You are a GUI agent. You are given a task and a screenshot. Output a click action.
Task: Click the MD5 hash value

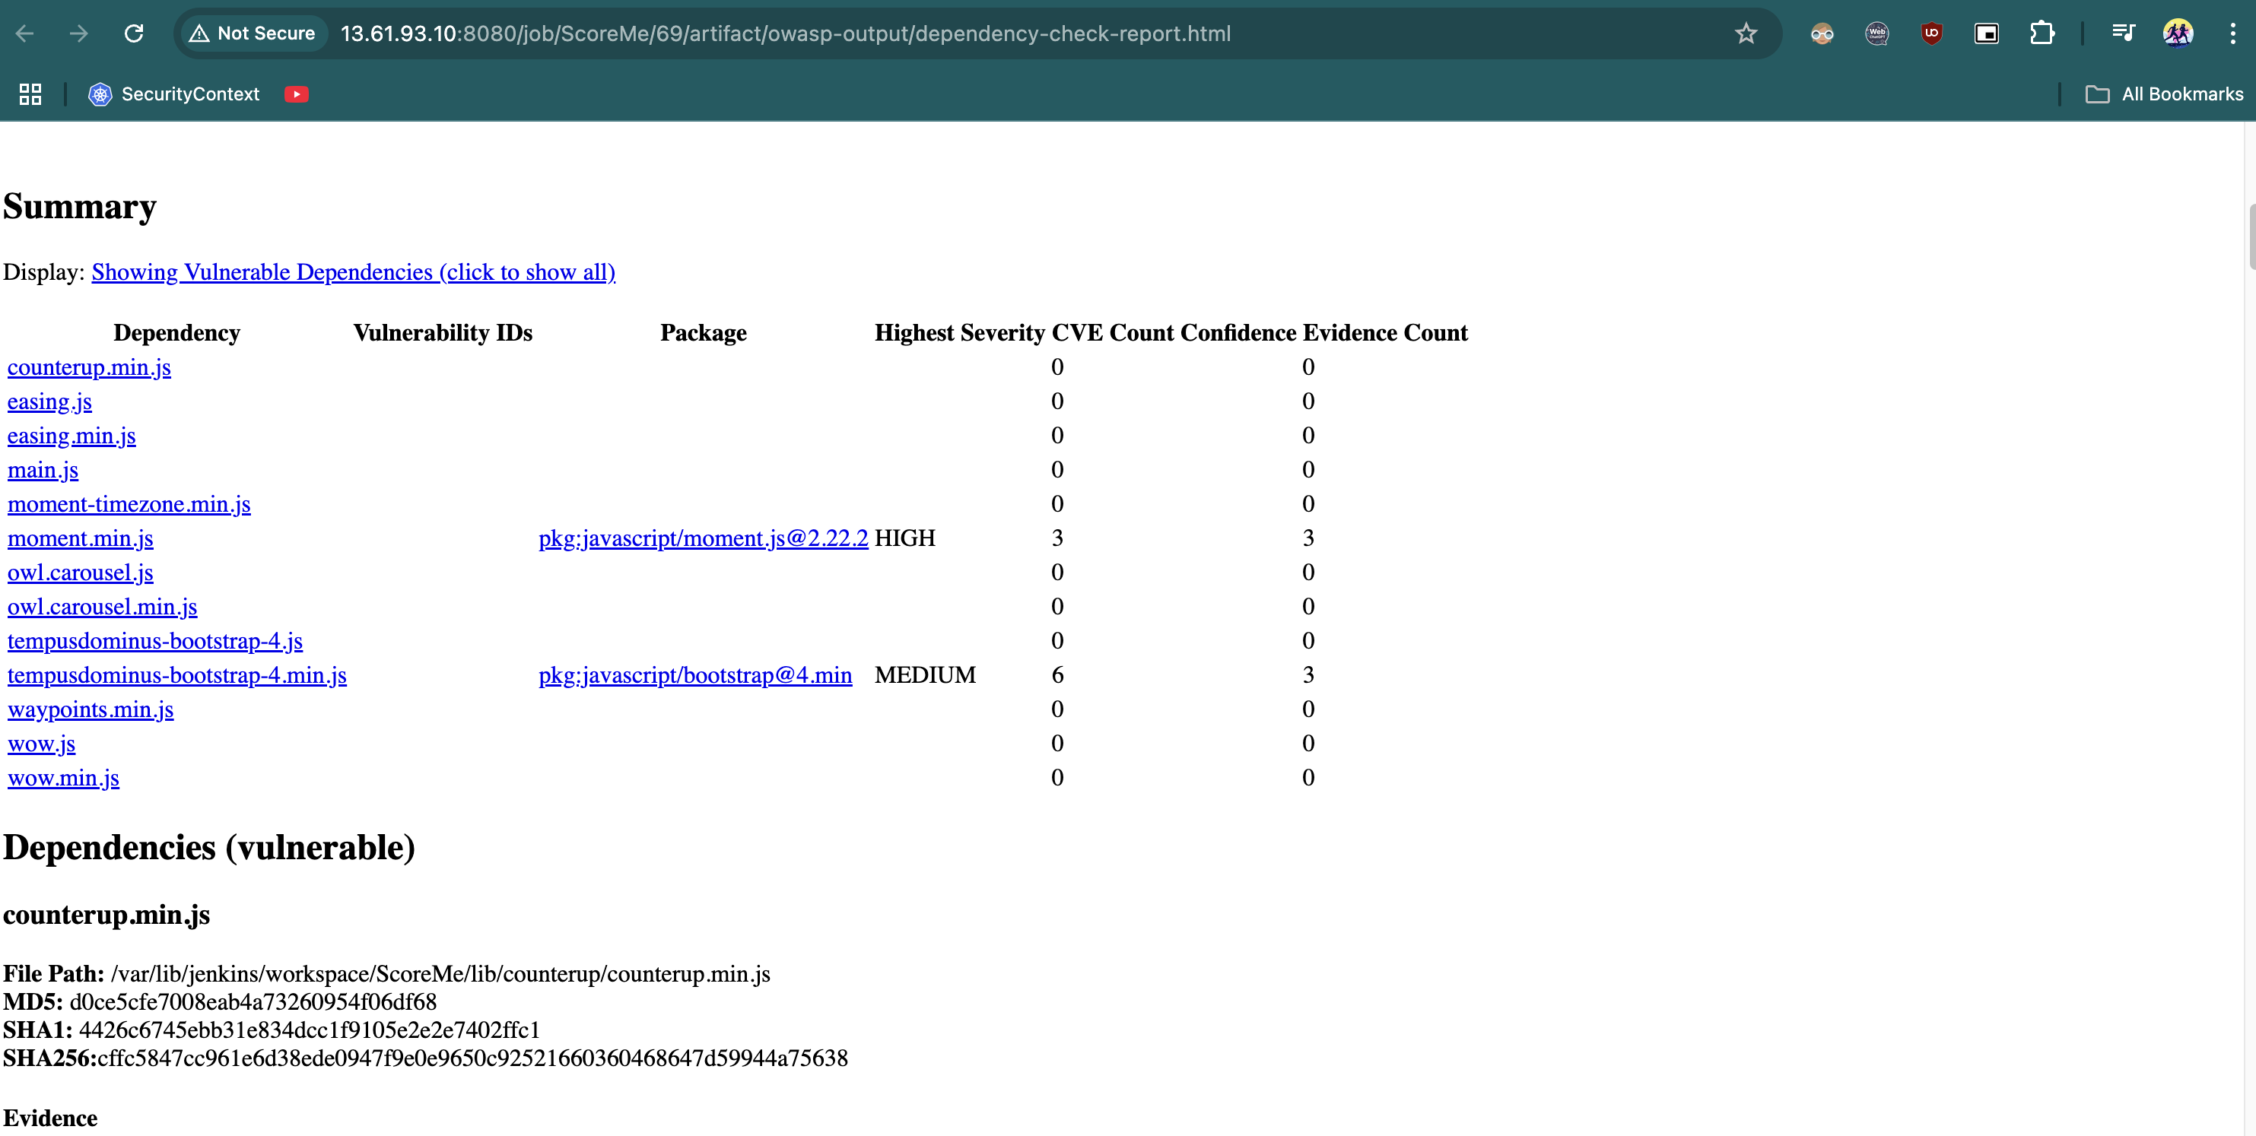coord(253,1002)
